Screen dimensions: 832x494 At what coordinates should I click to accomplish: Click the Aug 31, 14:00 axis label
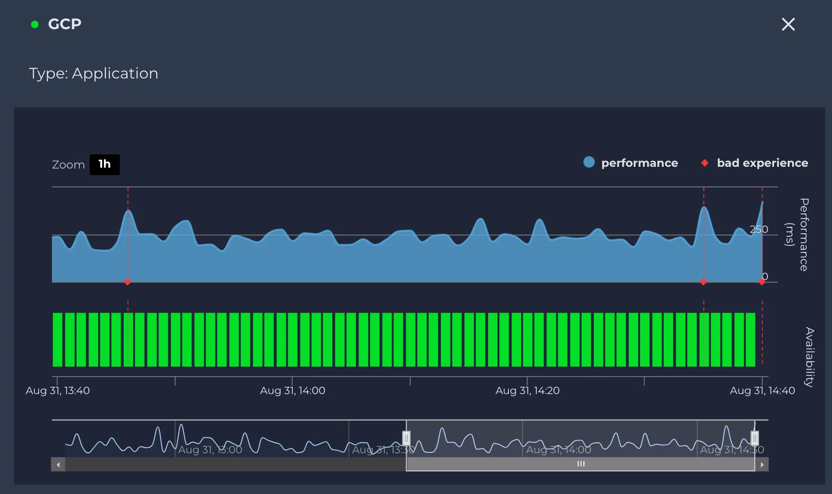pyautogui.click(x=293, y=391)
